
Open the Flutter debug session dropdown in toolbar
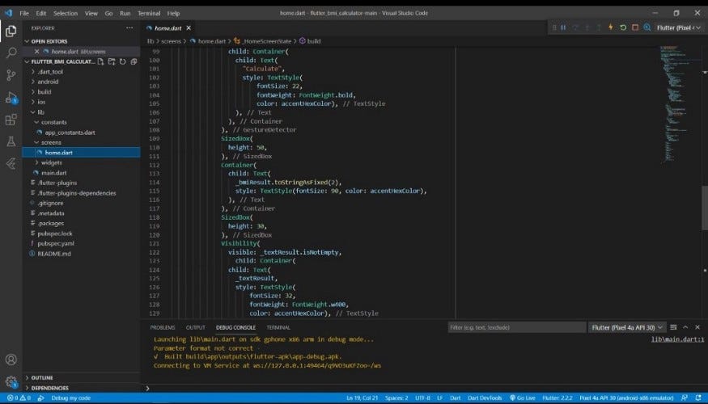(x=679, y=27)
